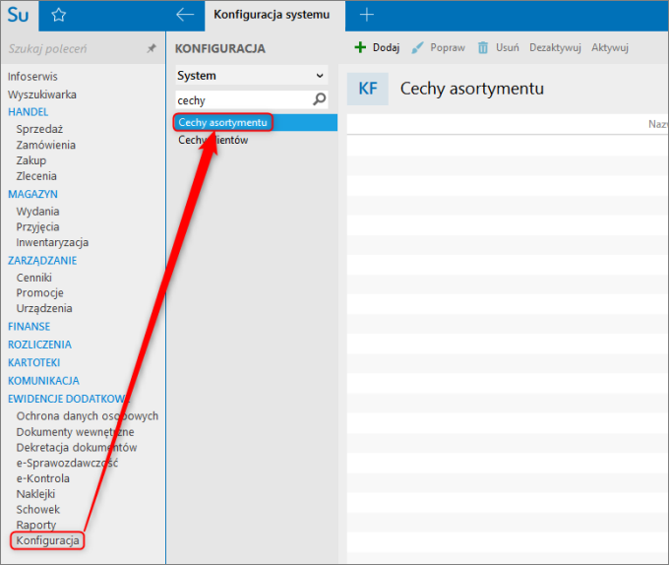Expand the KARTOTEKI section
The height and width of the screenshot is (565, 669).
tap(34, 363)
